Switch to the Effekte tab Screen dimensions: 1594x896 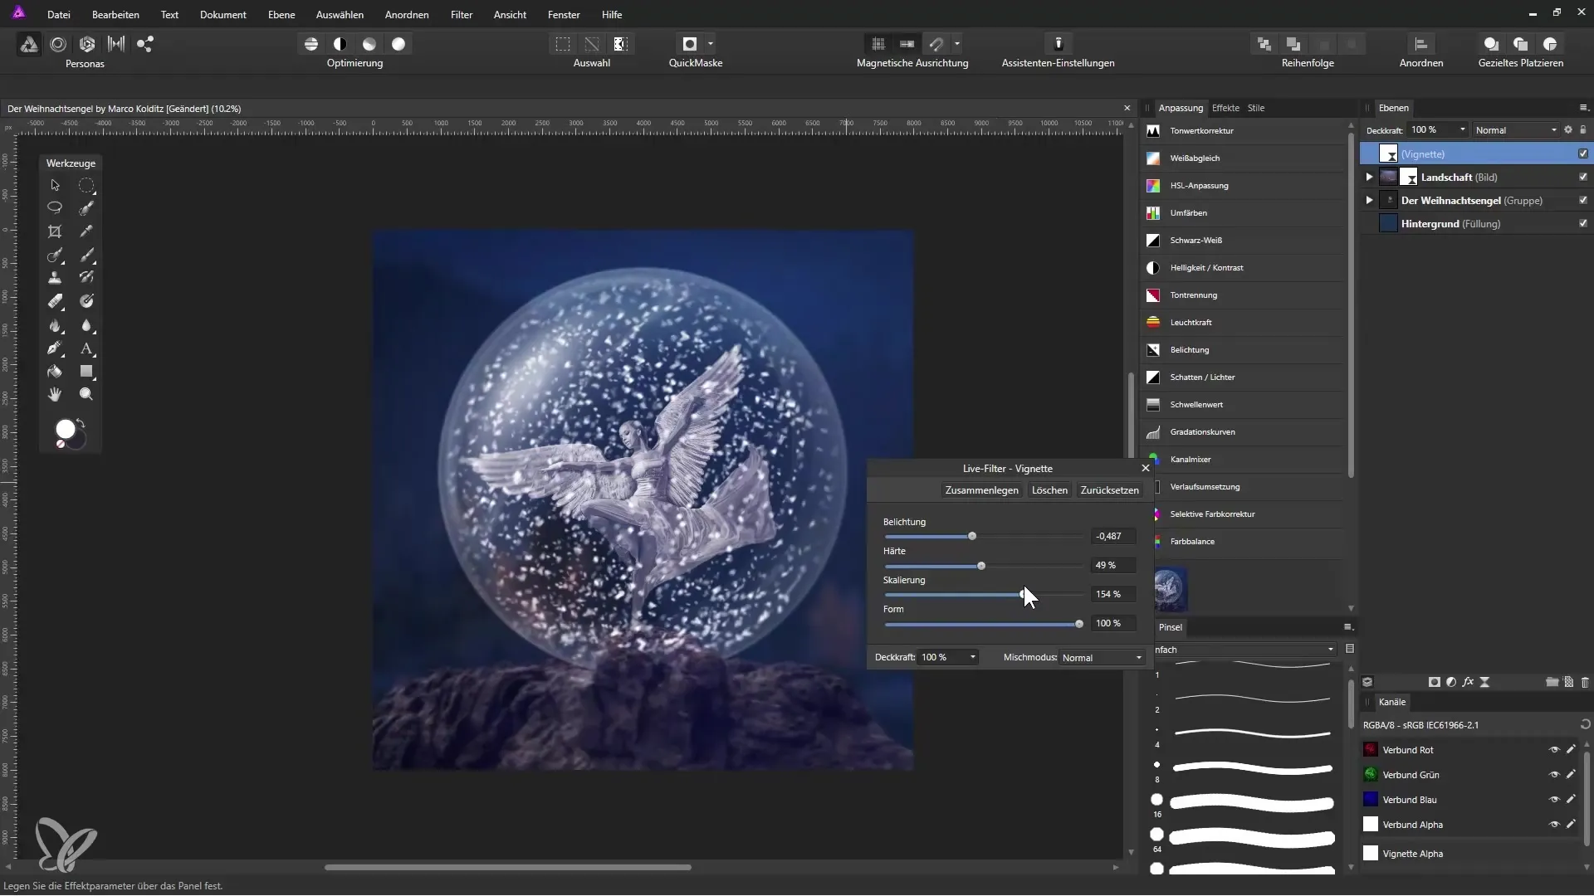[x=1225, y=108]
